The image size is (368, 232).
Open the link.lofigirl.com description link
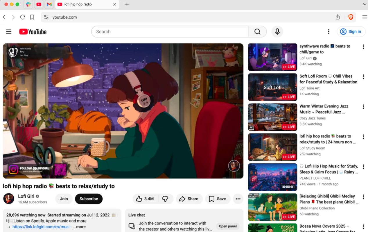coord(42,227)
